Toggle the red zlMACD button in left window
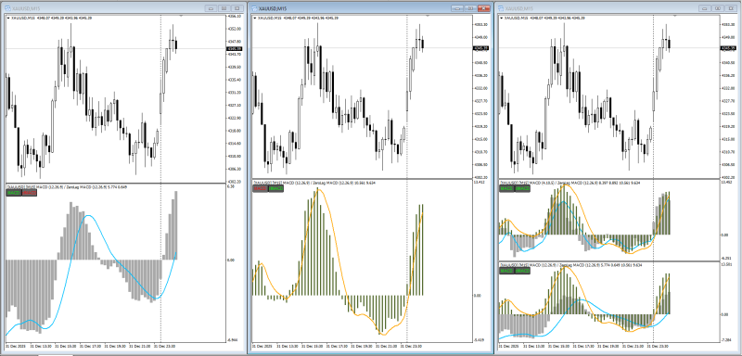 [x=29, y=193]
